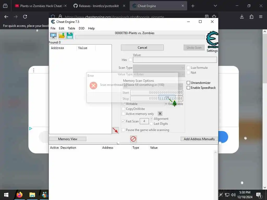Open three-dot options on the ad card
Image resolution: width=267 pixels, height=200 pixels.
[34, 70]
